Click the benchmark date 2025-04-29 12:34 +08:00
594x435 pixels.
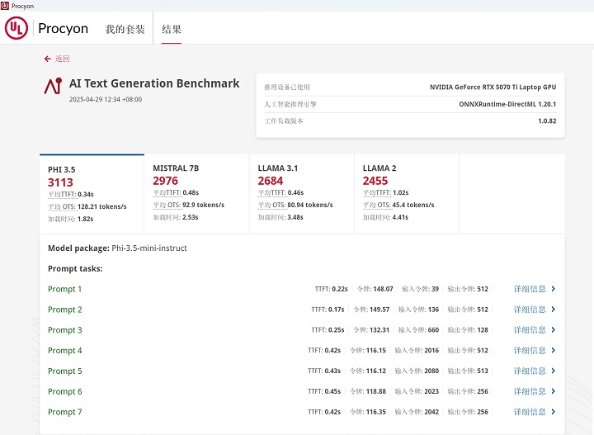(x=106, y=99)
